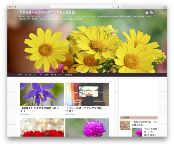The image size is (174, 147).
Task: Open the HOME menu item
Action: pos(19,74)
